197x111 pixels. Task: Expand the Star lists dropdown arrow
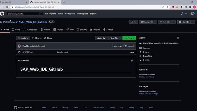[x=193, y=22]
